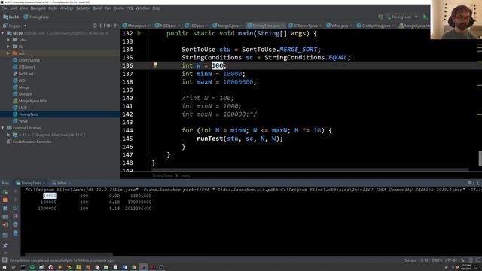Switch to What tab in Run panel
The width and height of the screenshot is (482, 271).
click(62, 183)
